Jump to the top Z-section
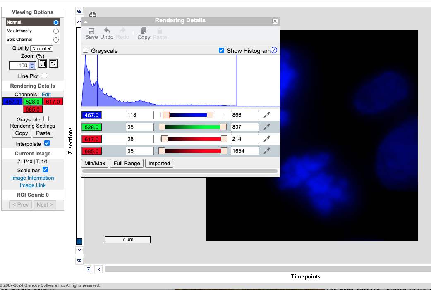This screenshot has height=290, width=431. (79, 11)
